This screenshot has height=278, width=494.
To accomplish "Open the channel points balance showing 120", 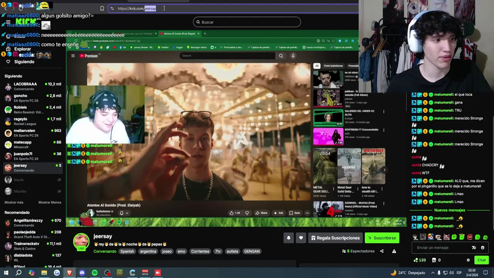I will [x=420, y=260].
